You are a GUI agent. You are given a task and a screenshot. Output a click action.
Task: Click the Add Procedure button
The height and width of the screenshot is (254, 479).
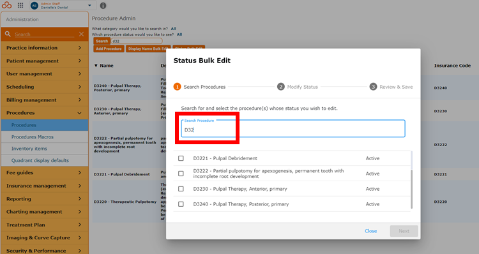point(109,49)
